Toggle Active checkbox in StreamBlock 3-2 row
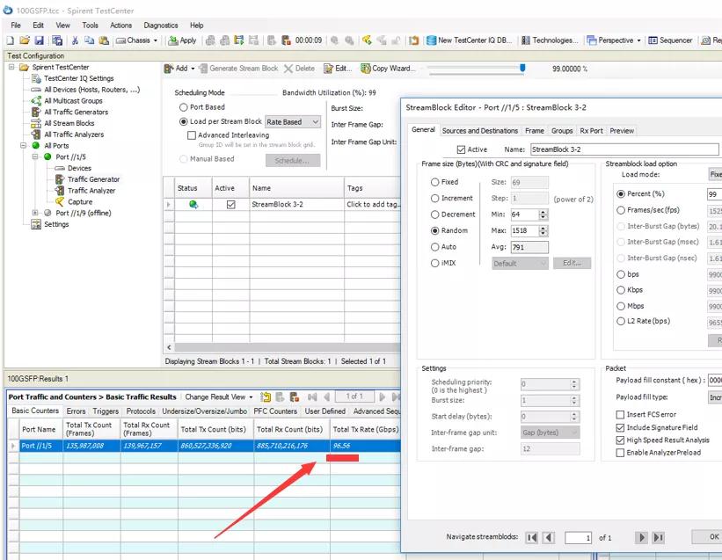This screenshot has width=722, height=560. 231,204
